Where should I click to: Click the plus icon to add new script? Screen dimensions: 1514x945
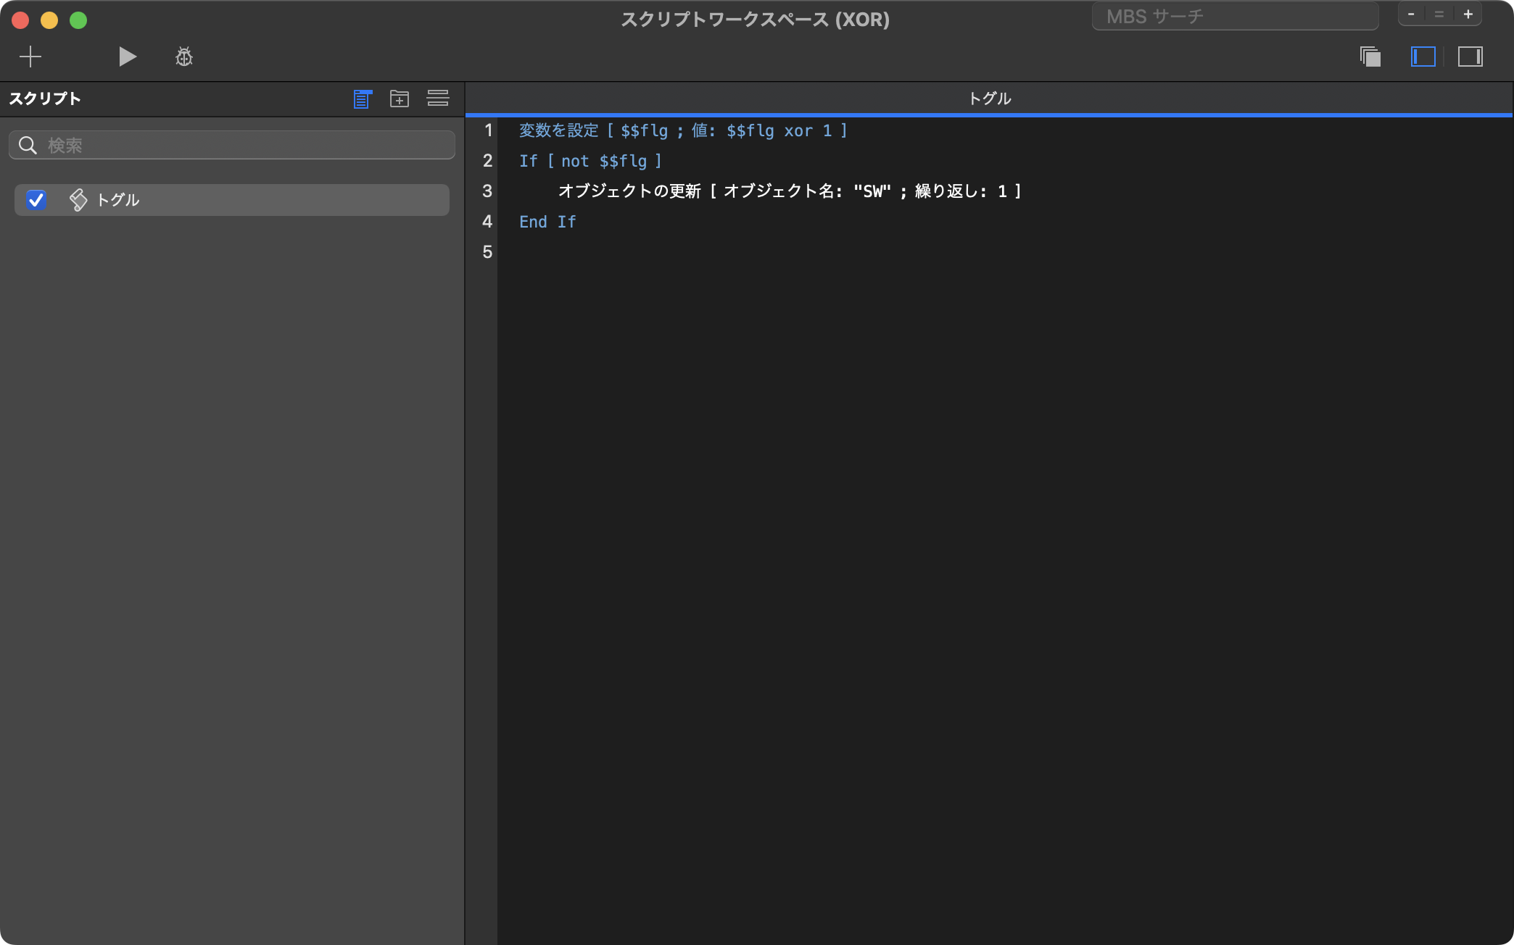[30, 57]
